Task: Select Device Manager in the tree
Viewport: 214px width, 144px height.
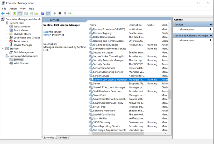Action: (x=23, y=45)
